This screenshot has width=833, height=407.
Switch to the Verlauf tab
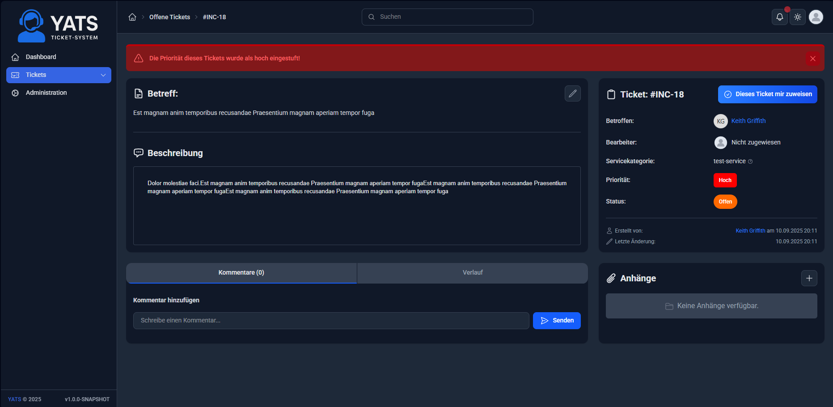pos(472,273)
